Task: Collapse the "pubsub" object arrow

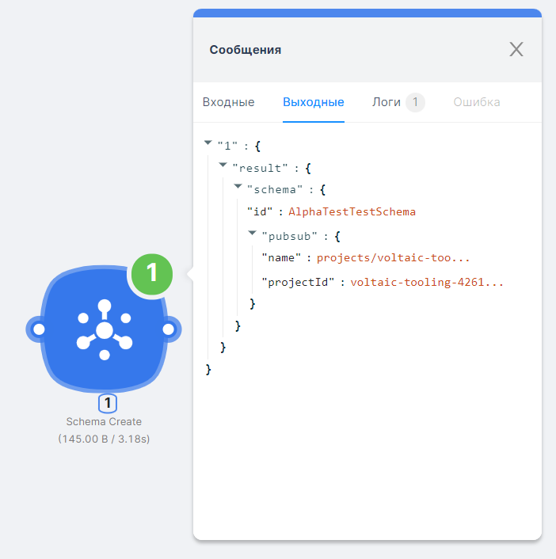Action: [x=253, y=233]
